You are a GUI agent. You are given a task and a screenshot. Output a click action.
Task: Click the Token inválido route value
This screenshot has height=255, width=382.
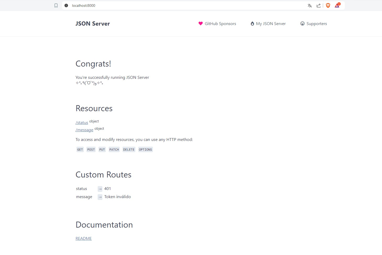click(x=118, y=197)
